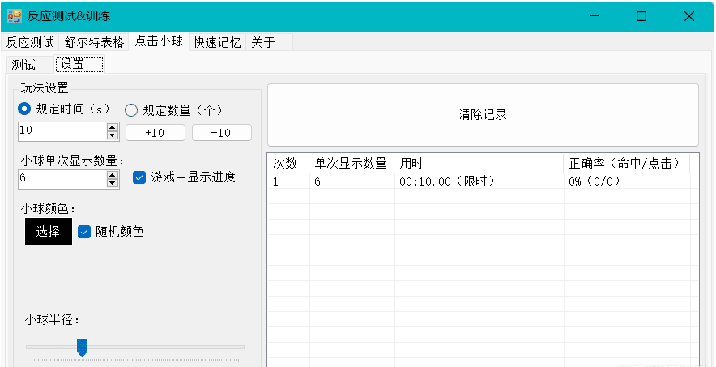The image size is (716, 367).
Task: Choose the 规定数量（个） radio option
Action: 173,110
